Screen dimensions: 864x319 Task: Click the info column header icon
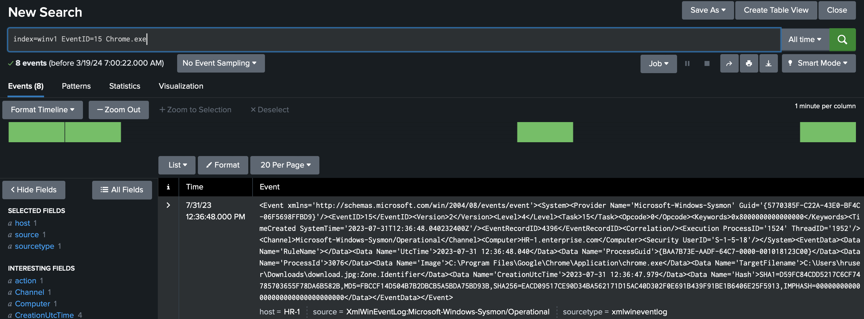click(x=168, y=187)
